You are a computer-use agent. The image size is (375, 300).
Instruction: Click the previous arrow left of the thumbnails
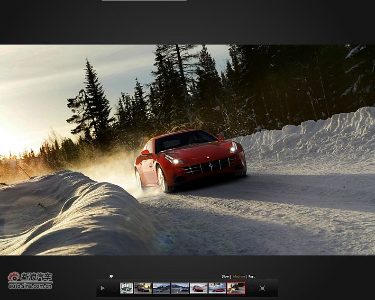coord(114,288)
